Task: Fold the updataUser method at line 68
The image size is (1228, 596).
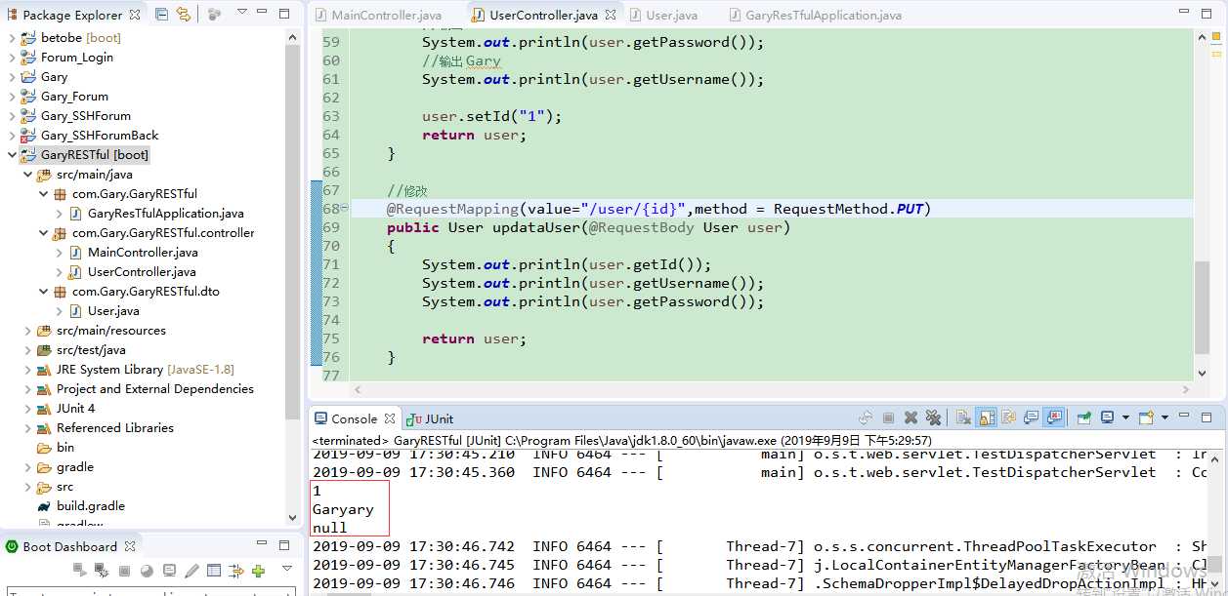Action: 345,209
